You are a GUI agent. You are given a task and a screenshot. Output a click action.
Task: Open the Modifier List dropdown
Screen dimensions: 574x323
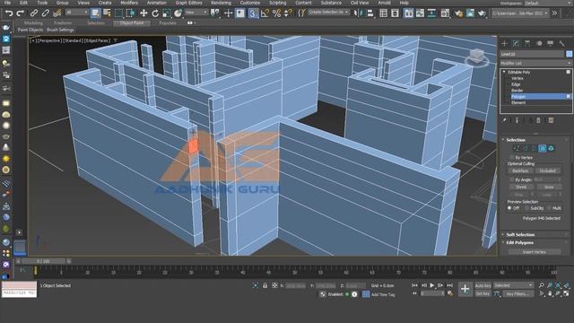(x=536, y=63)
